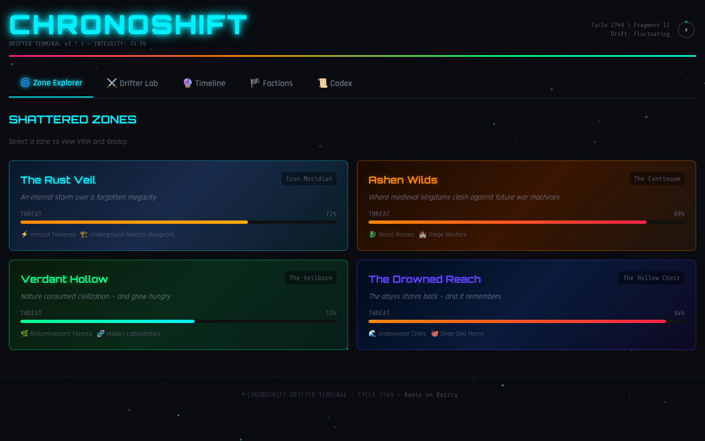This screenshot has width=705, height=441.
Task: Click the construction icon beside Underground Reactor Dungeons
Action: 84,234
